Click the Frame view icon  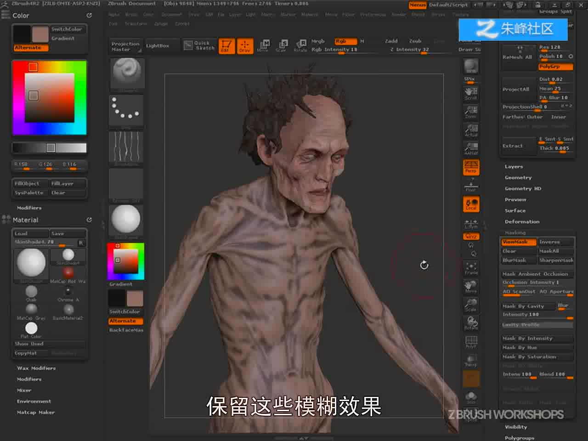[471, 268]
